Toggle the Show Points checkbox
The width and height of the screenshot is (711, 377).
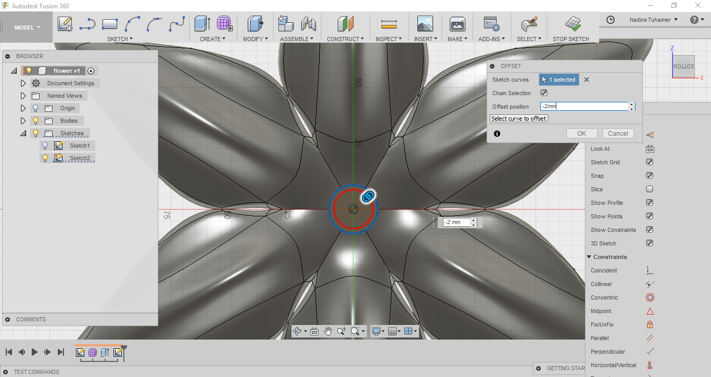[x=650, y=216]
